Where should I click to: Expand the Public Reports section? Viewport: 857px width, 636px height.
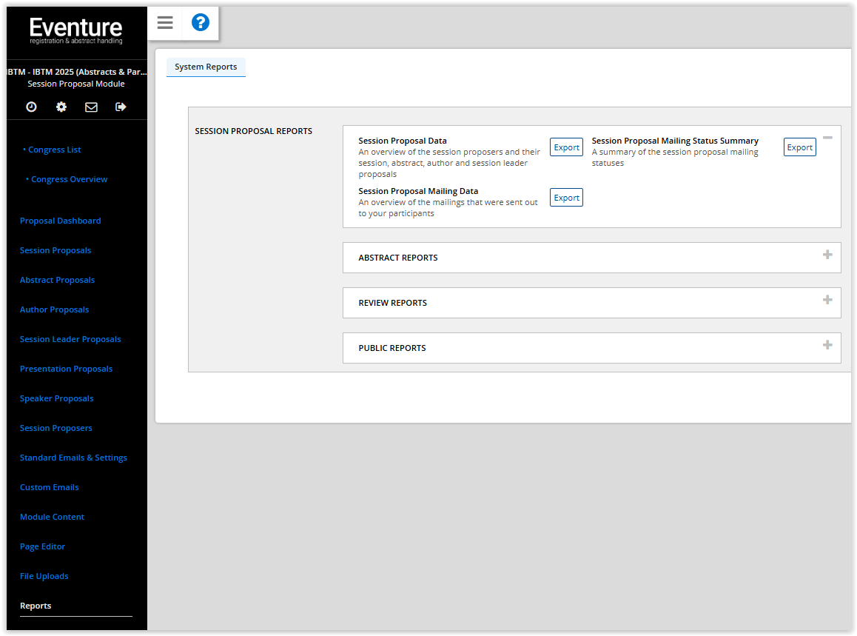pos(827,345)
